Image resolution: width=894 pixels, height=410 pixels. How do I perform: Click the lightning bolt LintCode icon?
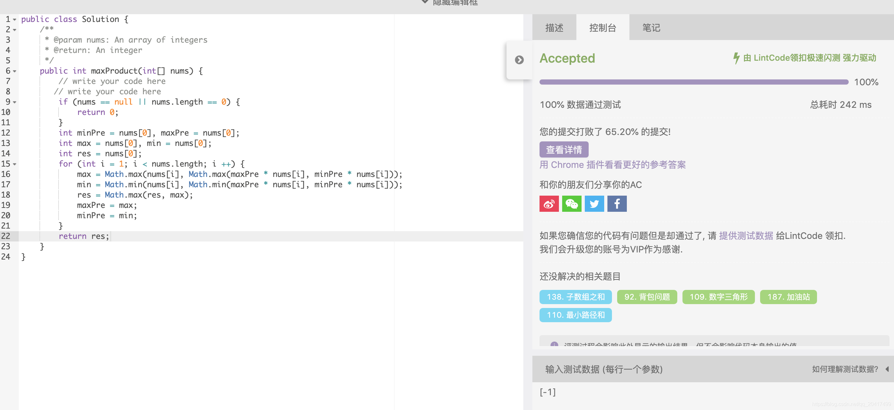(736, 58)
